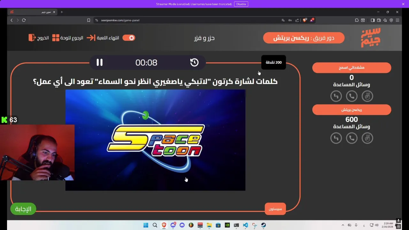Click the حزر و فزر title
Image resolution: width=409 pixels, height=230 pixels.
(204, 38)
